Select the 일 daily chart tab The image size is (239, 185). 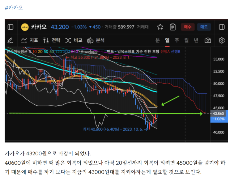(x=167, y=40)
